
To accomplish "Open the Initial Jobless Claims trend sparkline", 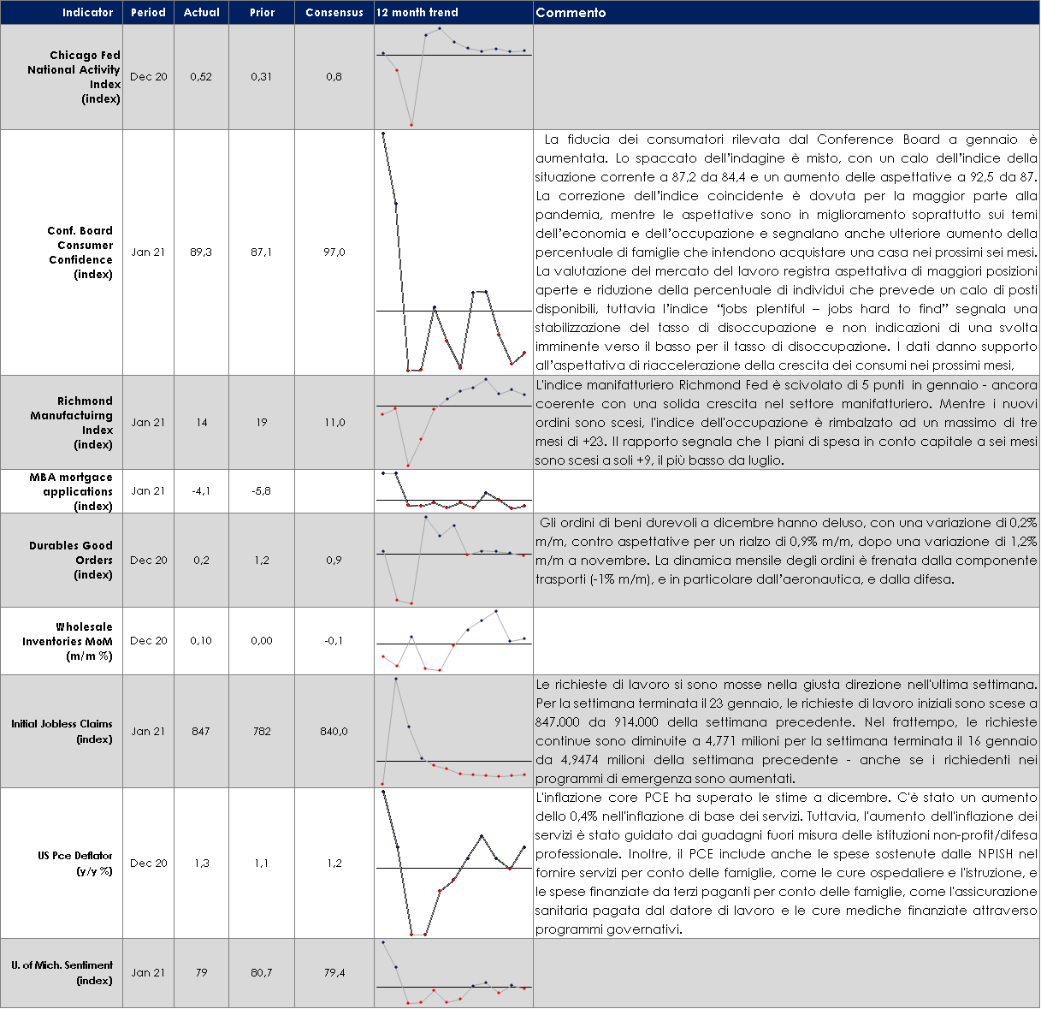I will pyautogui.click(x=453, y=732).
